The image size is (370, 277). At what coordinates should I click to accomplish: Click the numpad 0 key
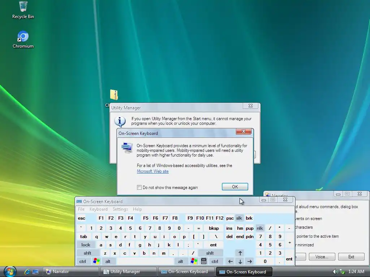pos(265,261)
